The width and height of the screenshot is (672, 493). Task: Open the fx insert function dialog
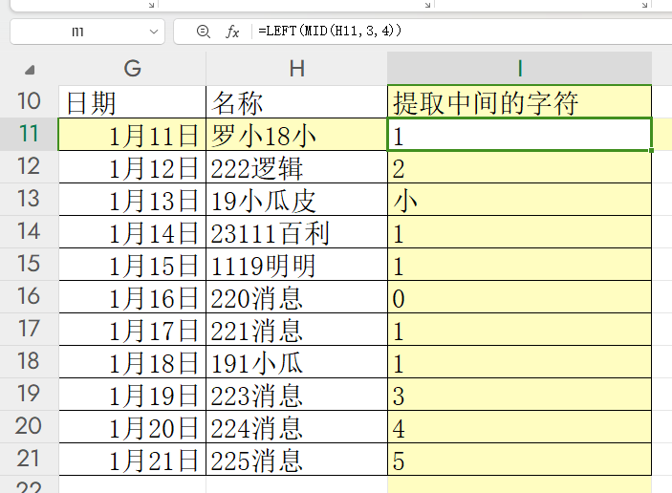pyautogui.click(x=232, y=32)
